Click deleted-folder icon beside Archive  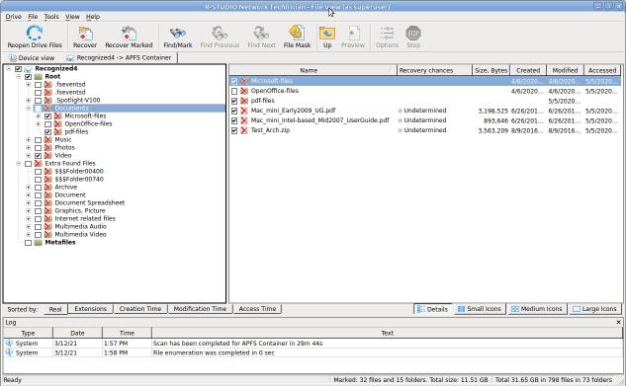point(48,188)
